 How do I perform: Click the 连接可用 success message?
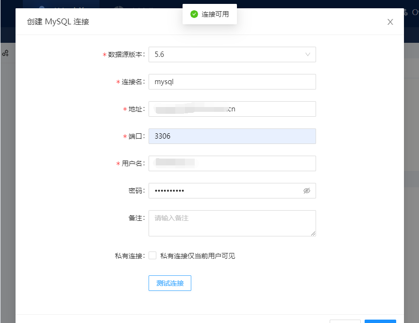point(215,14)
